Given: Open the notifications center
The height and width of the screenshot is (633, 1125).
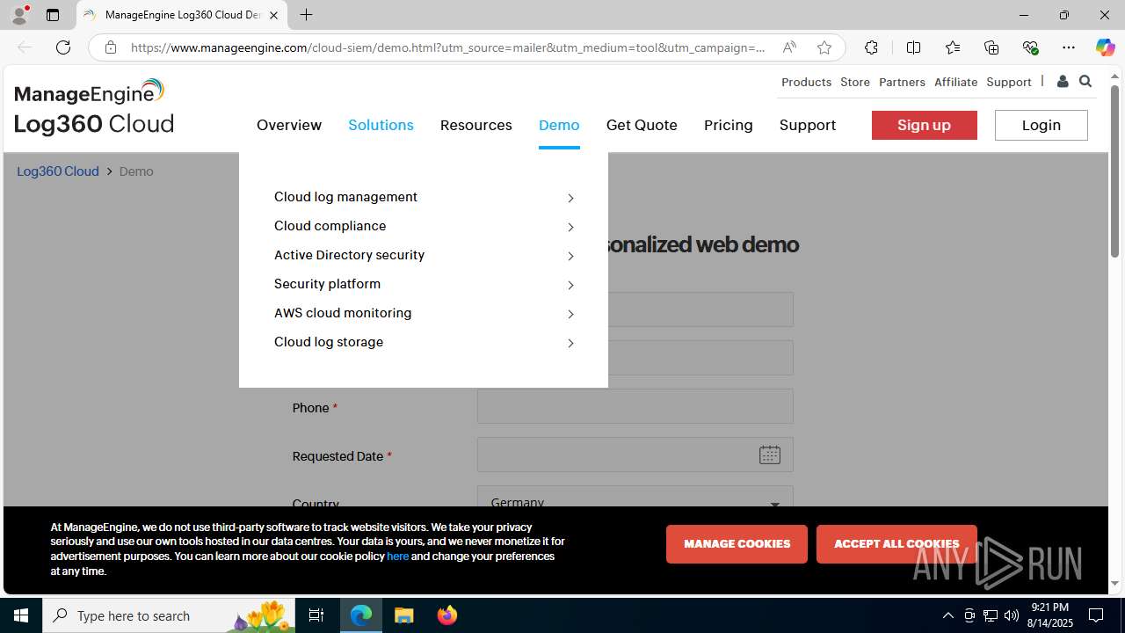Looking at the screenshot, I should point(1096,615).
